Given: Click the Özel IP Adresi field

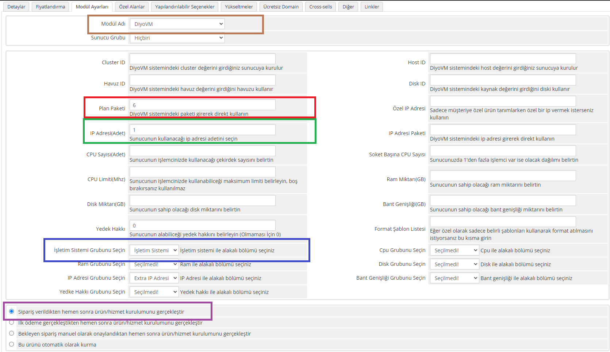Looking at the screenshot, I should (503, 101).
